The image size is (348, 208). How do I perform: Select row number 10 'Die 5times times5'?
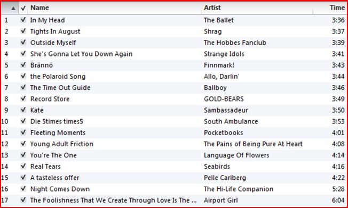[x=174, y=121]
